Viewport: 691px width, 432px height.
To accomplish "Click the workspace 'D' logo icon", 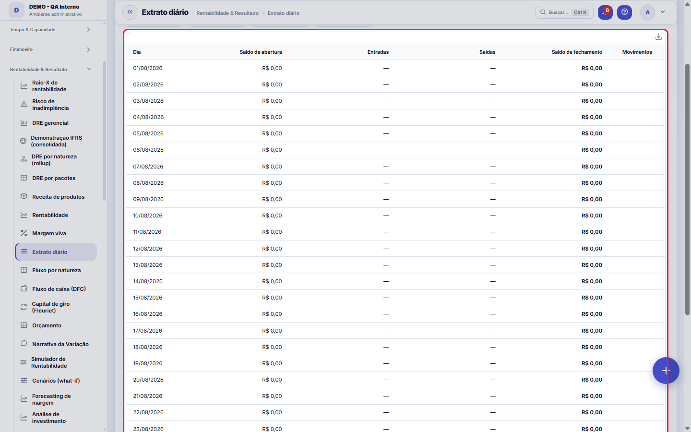I will [16, 10].
